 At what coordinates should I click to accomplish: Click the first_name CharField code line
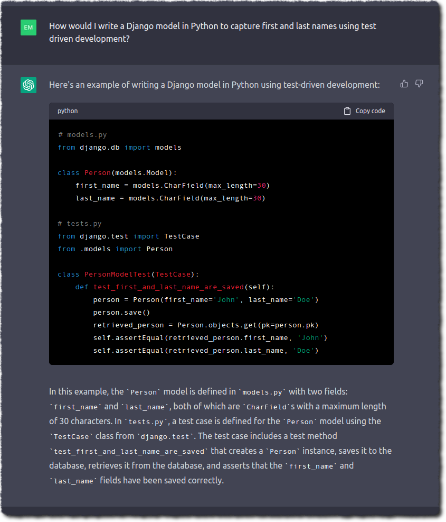tap(173, 186)
